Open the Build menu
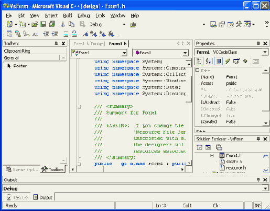 click(x=68, y=16)
